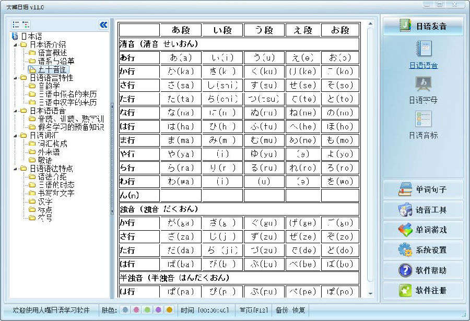Open the 日语音标 list icon
Viewport: 470px width, 321px height.
(423, 119)
